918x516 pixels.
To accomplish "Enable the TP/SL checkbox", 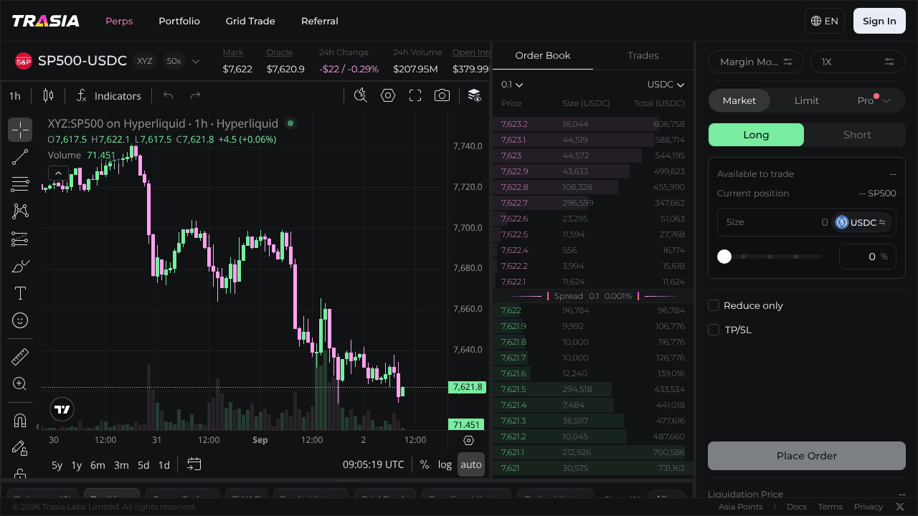I will (x=714, y=330).
